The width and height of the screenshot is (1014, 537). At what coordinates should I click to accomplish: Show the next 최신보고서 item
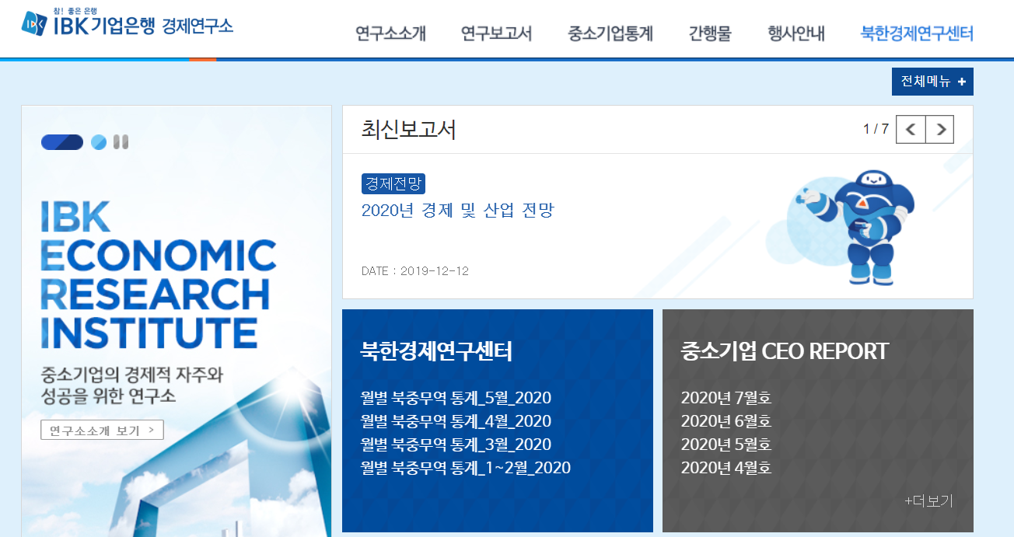coord(940,129)
